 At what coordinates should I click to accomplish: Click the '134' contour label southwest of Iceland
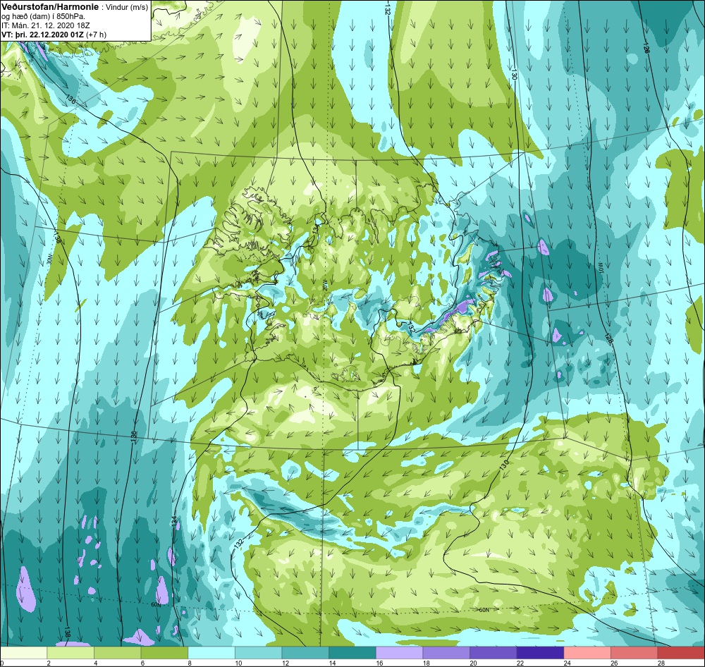tap(174, 521)
